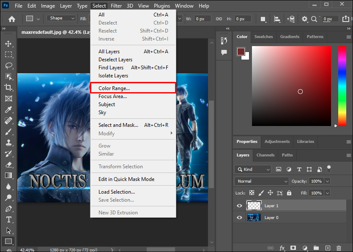Select the Horizontal Type tool
This screenshot has height=252, width=353.
point(8,219)
